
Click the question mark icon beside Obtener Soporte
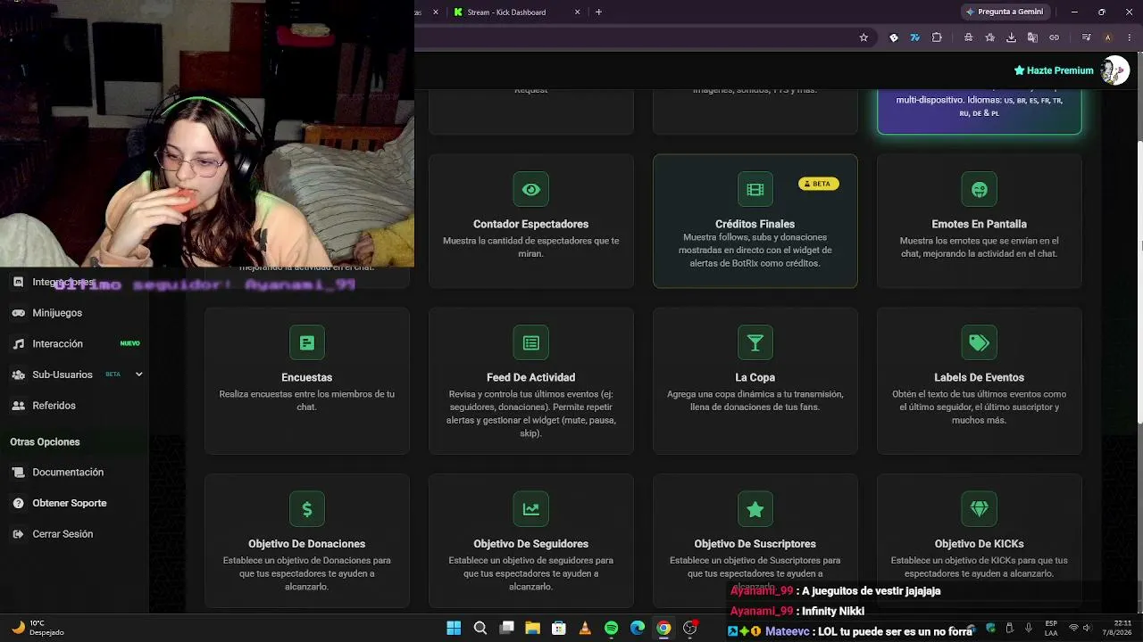[18, 503]
